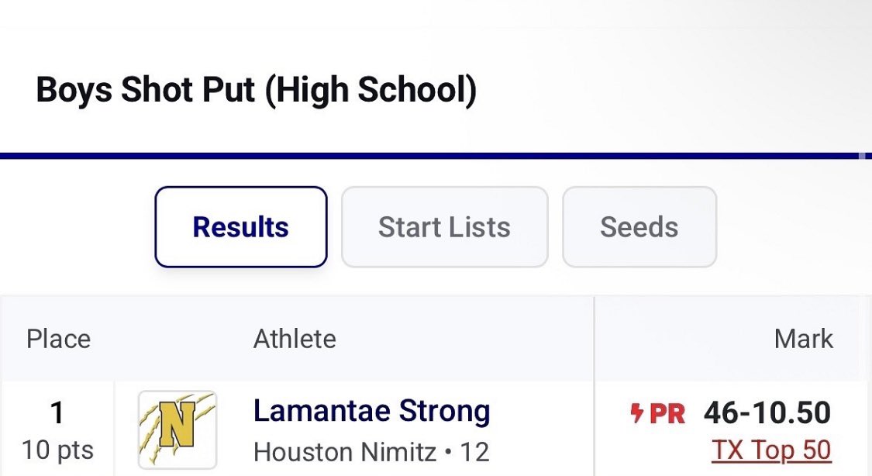The height and width of the screenshot is (476, 872).
Task: Click the blue divider bar under title
Action: 426,156
